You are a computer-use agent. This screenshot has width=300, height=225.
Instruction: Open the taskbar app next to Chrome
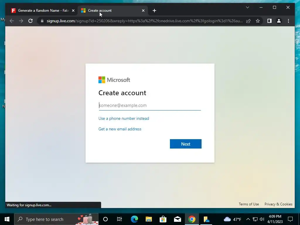(x=206, y=219)
